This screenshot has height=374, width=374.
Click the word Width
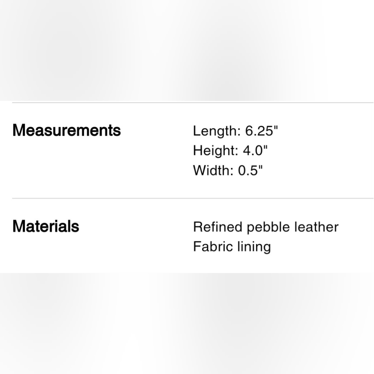click(212, 171)
